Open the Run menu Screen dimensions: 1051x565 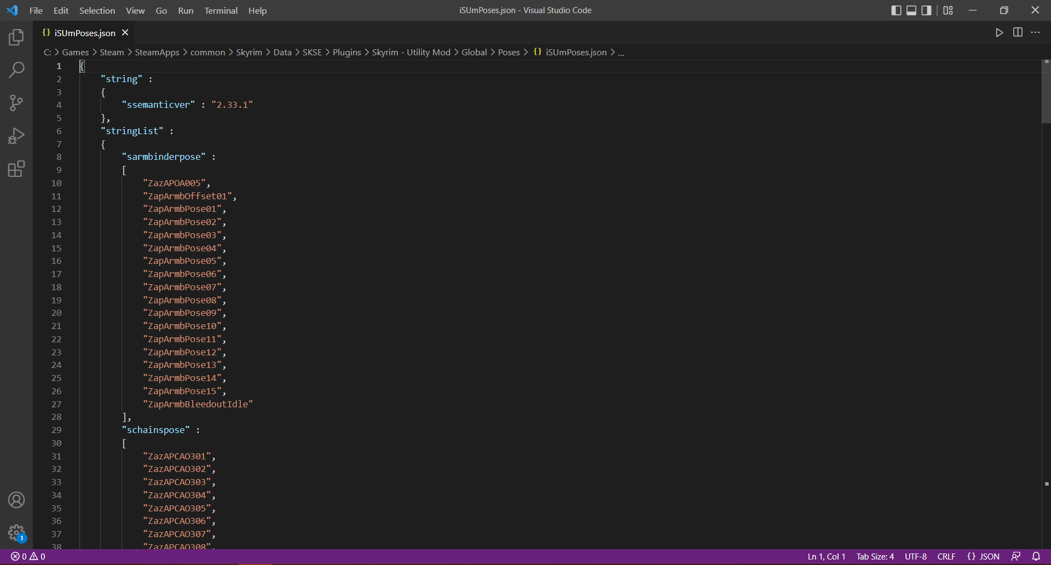pyautogui.click(x=186, y=10)
